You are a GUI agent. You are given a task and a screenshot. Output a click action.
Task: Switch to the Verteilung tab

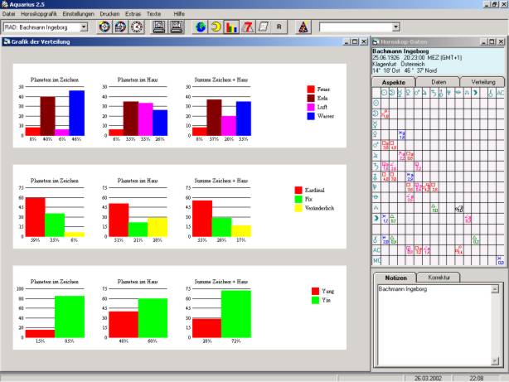[483, 82]
